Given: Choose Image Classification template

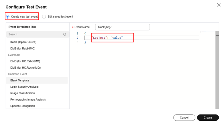Looking at the screenshot, I should click(23, 93).
